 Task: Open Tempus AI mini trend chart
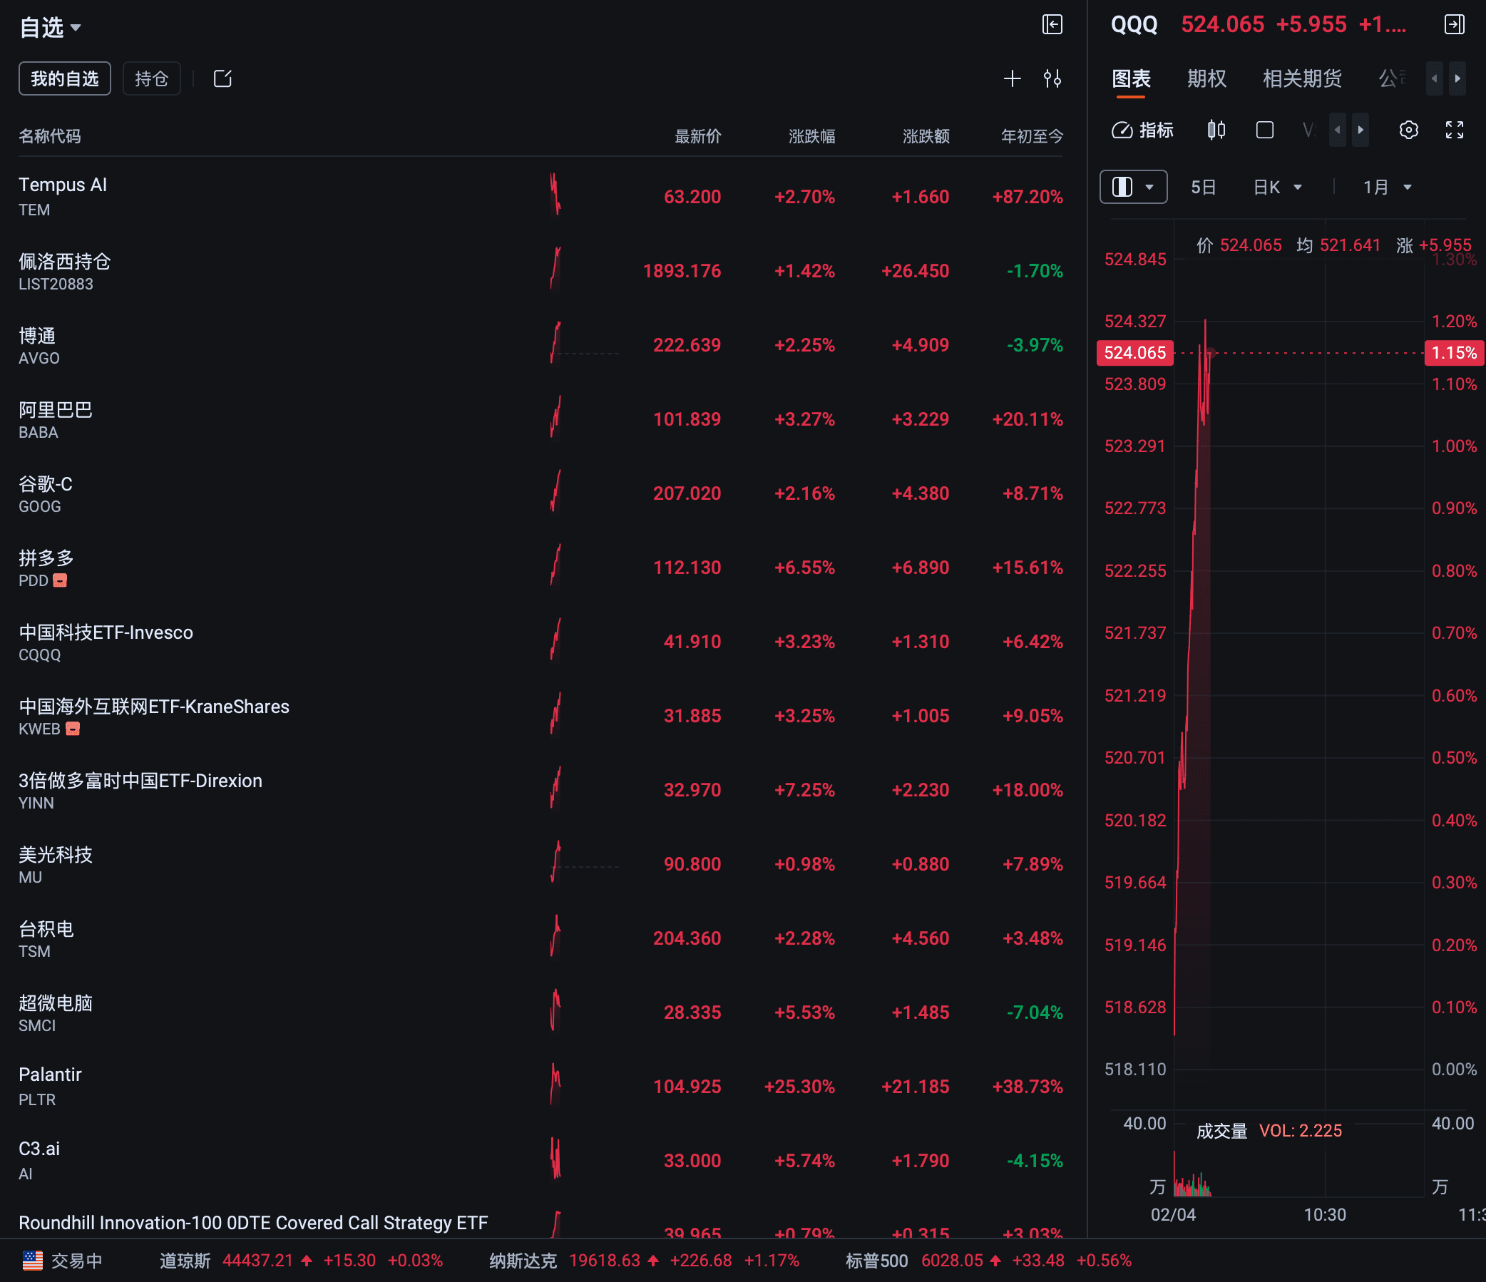tap(555, 195)
